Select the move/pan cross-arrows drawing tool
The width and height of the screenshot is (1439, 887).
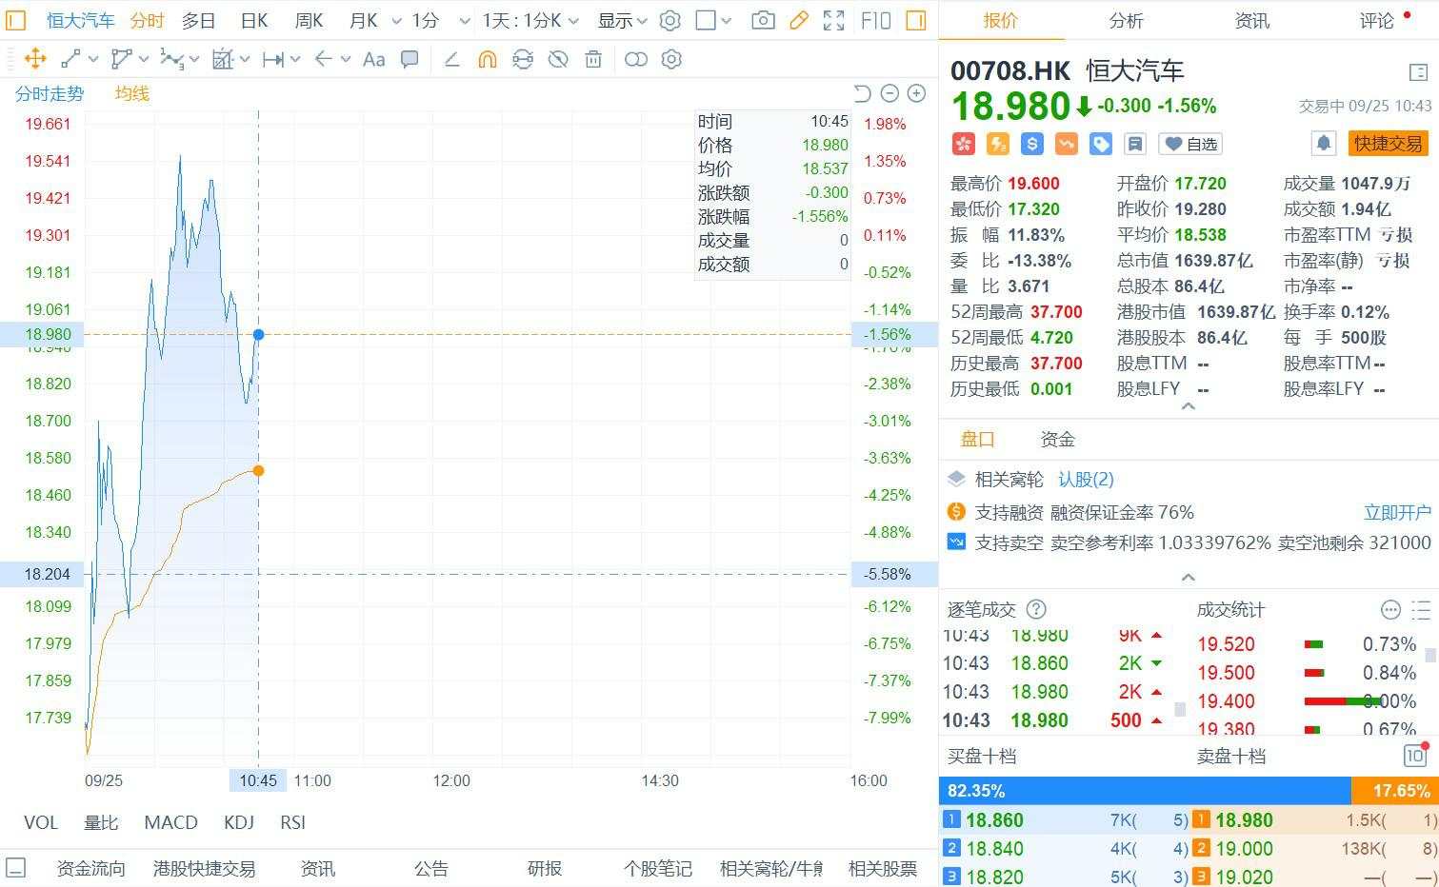pos(35,59)
